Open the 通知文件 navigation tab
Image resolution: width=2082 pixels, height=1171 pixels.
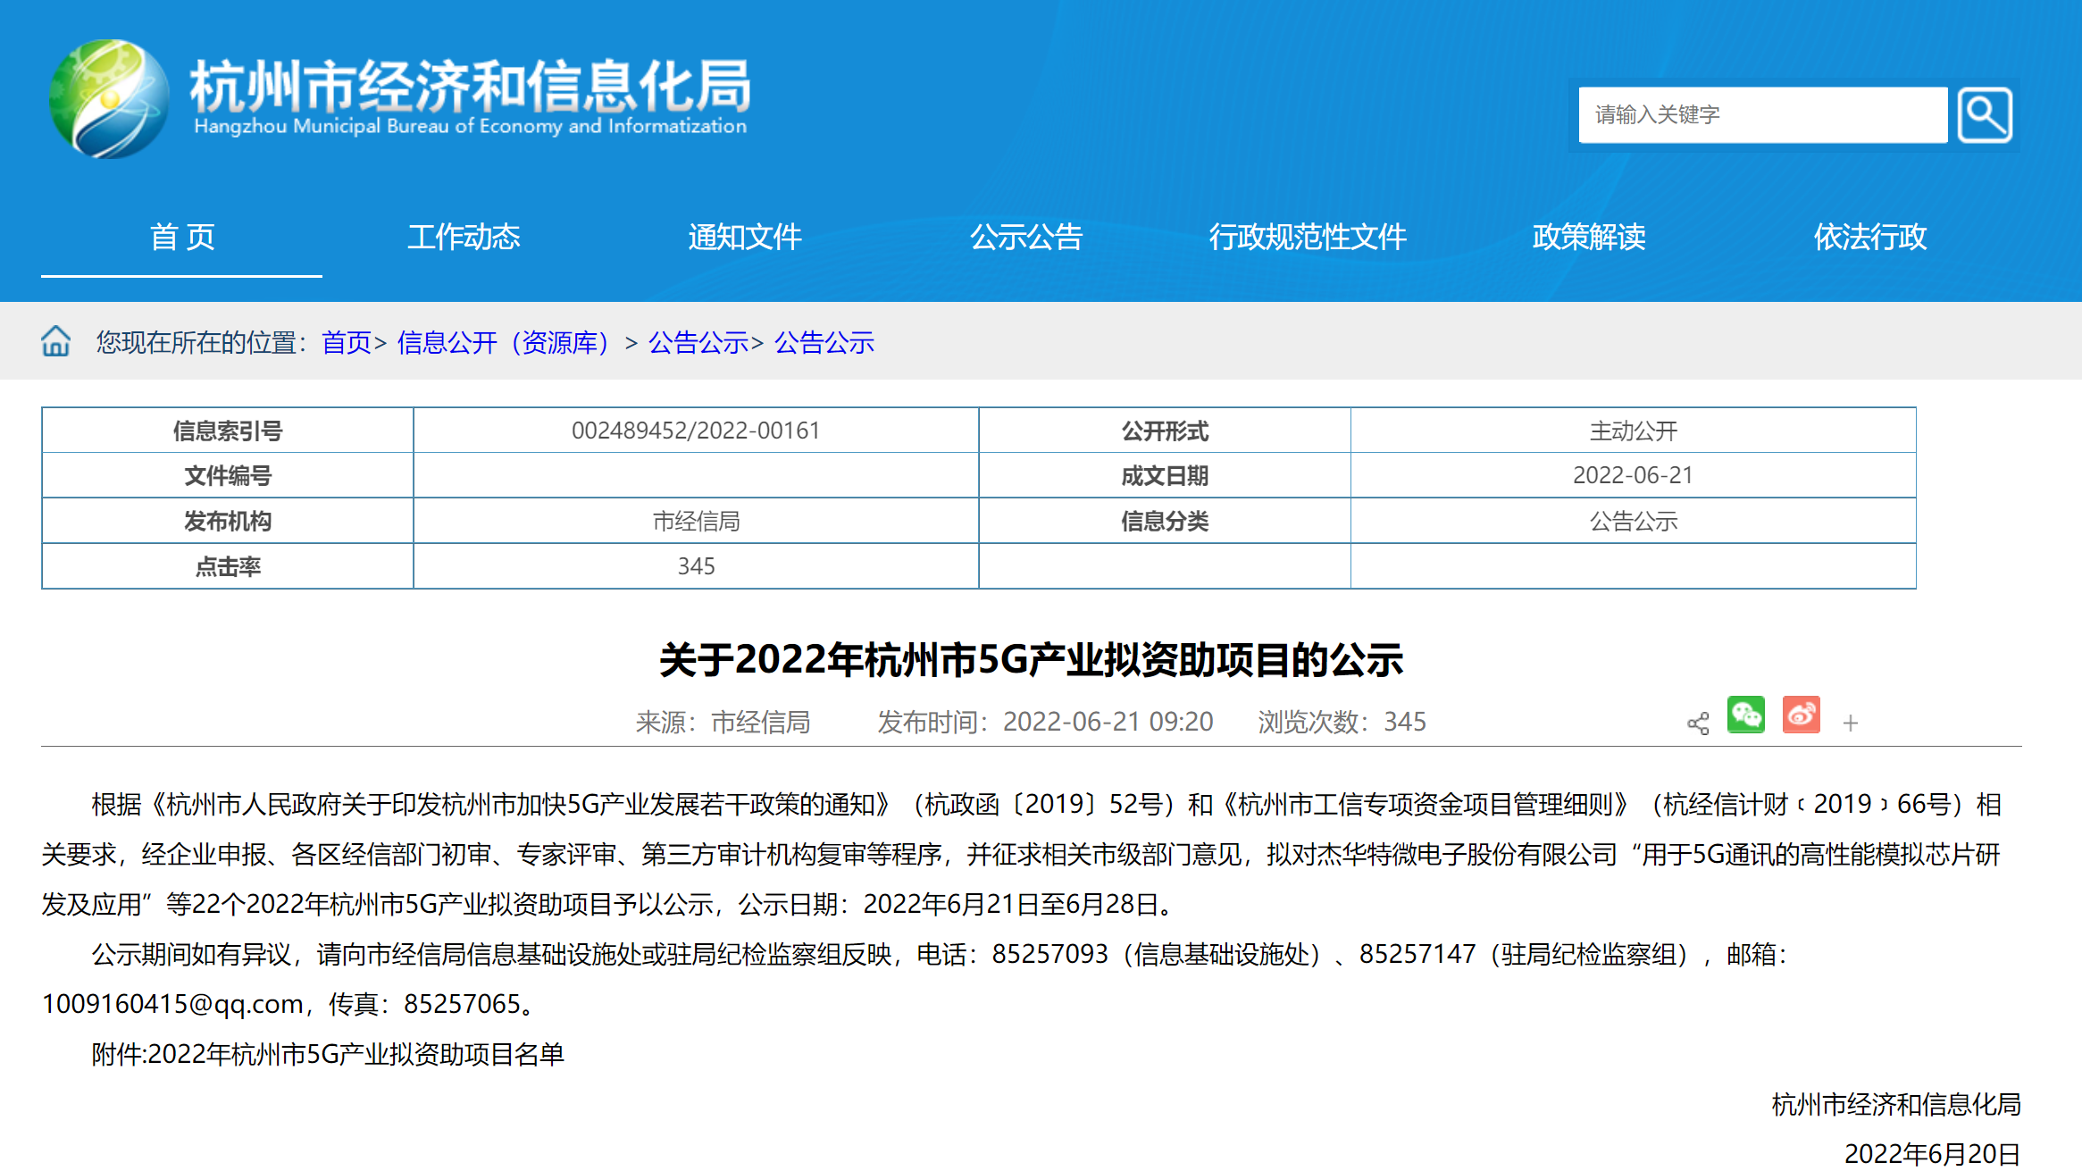point(745,238)
